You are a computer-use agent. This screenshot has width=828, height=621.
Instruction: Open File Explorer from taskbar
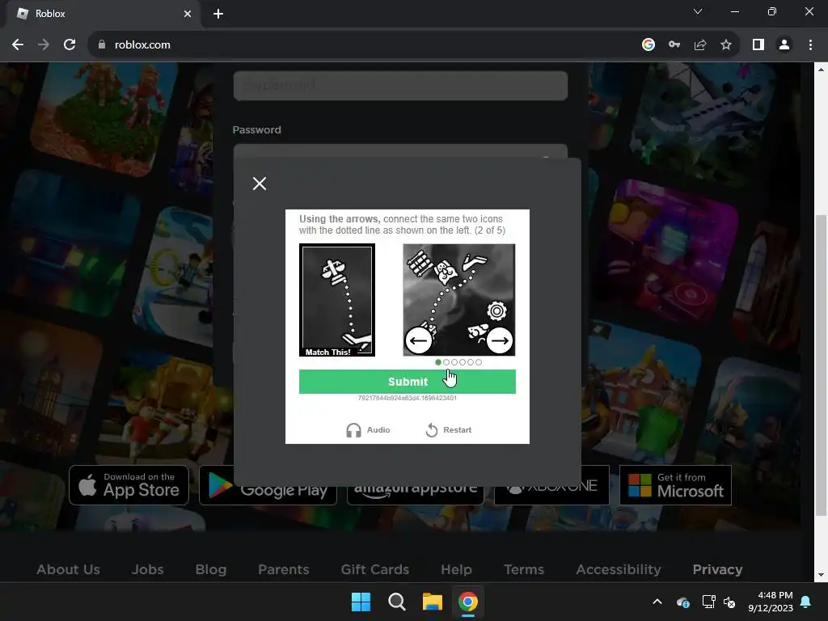pyautogui.click(x=433, y=602)
